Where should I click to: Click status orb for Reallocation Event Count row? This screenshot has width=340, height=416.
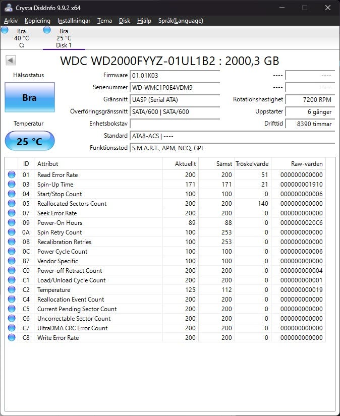12,299
